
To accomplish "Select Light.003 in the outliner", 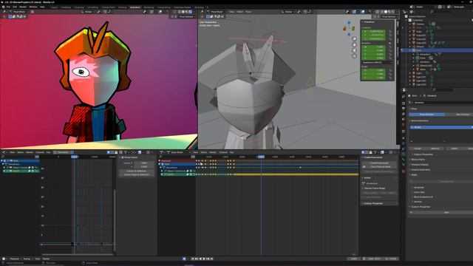I will [421, 85].
